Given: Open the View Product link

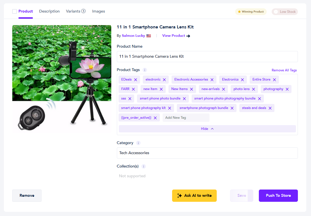Looking at the screenshot, I should point(173,36).
